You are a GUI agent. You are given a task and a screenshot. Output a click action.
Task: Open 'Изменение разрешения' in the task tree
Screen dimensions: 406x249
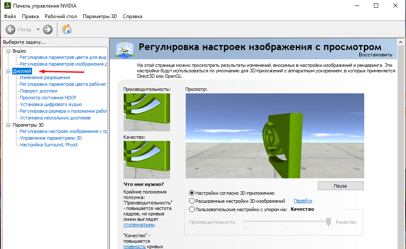pos(45,77)
